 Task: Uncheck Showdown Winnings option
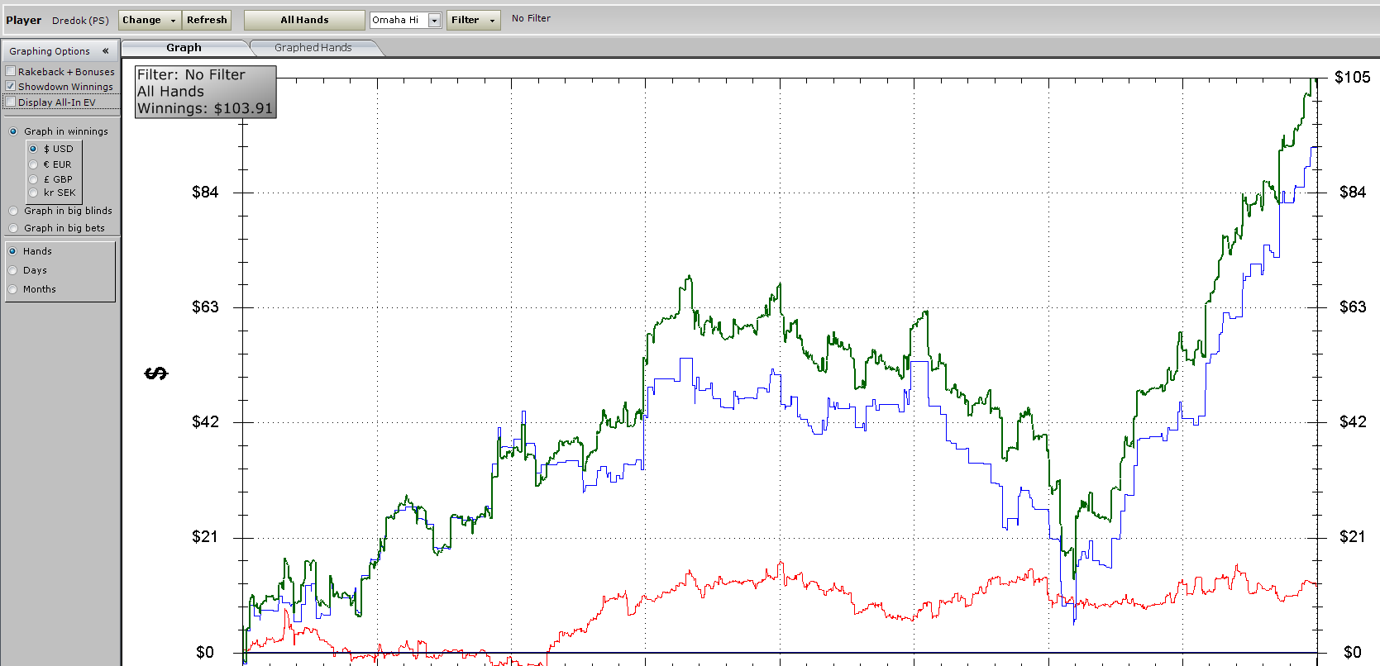(x=11, y=86)
